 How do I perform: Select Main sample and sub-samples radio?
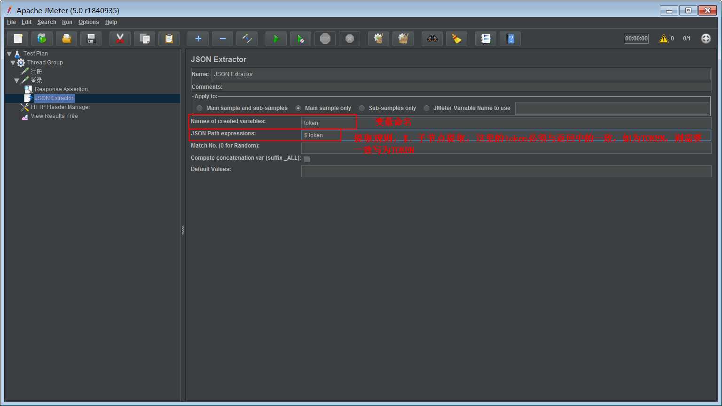(200, 108)
